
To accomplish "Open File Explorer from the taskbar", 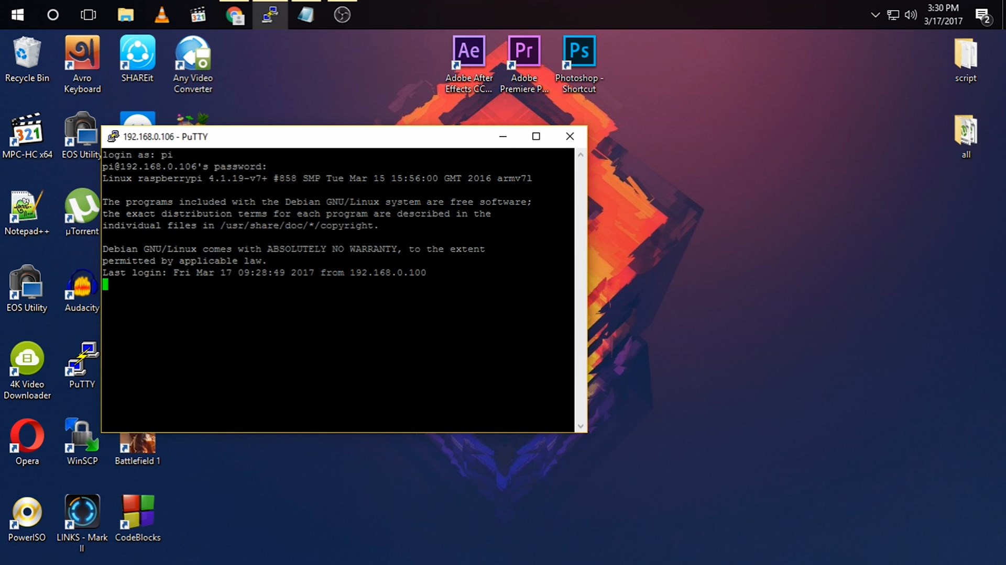I will tap(125, 15).
